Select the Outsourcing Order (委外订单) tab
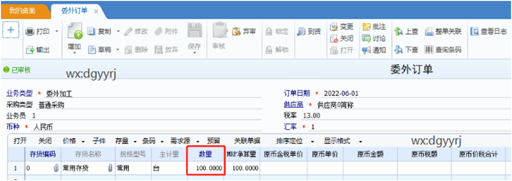 point(74,11)
